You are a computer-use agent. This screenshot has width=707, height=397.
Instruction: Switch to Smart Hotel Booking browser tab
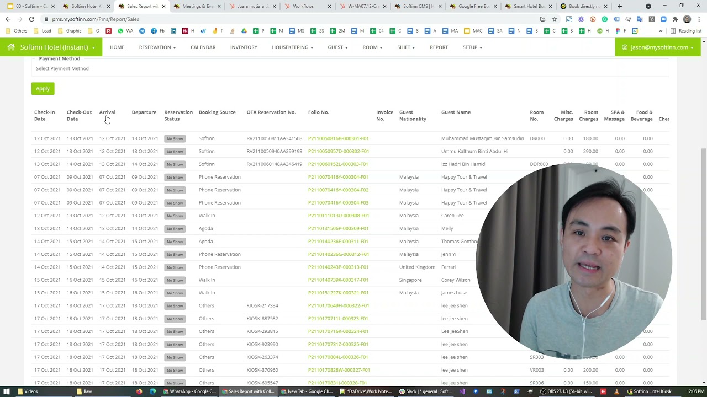tap(529, 6)
